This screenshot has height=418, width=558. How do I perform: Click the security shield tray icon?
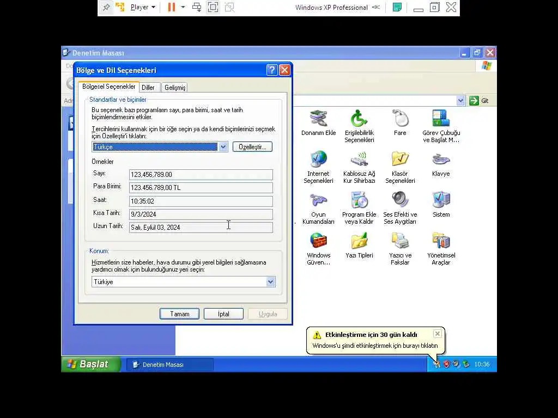point(446,364)
